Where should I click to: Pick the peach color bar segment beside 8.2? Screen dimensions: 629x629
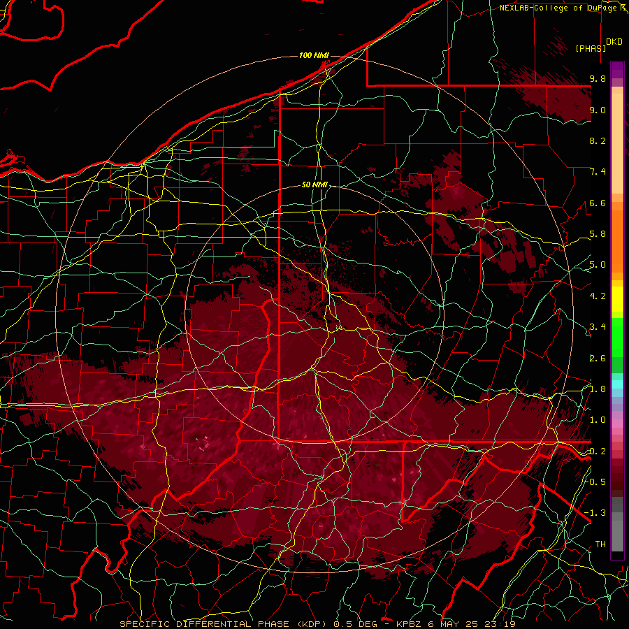617,145
